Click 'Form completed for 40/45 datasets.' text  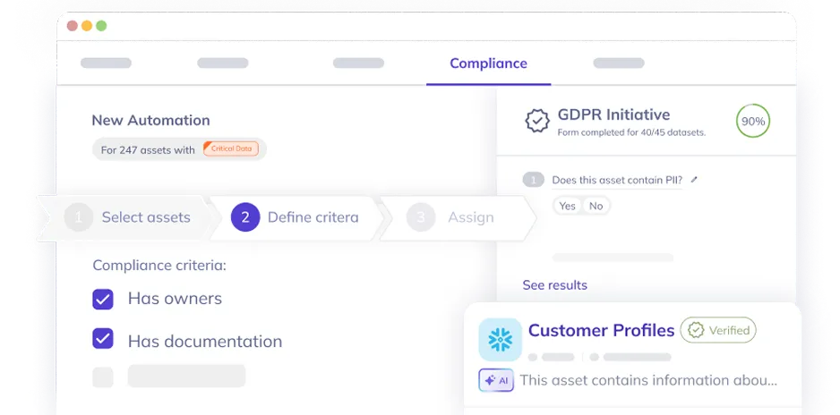[631, 132]
